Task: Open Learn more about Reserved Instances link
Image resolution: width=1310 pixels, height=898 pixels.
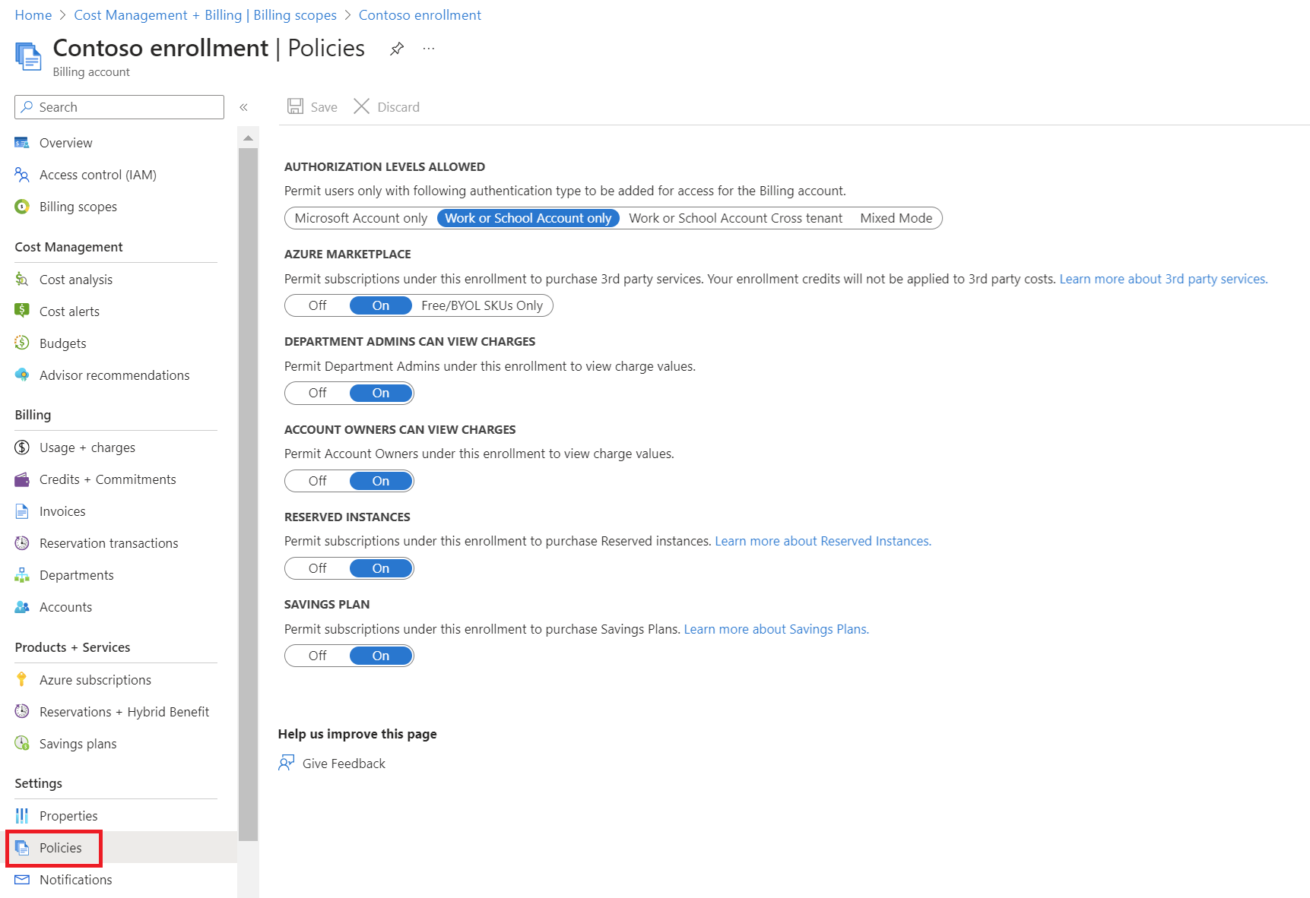Action: [823, 541]
